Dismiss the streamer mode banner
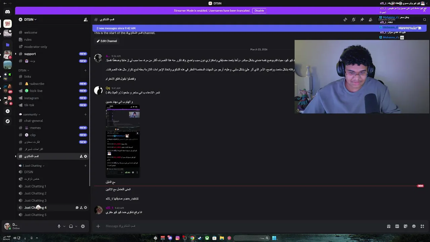Viewport: 430px width, 242px height. tap(424, 10)
